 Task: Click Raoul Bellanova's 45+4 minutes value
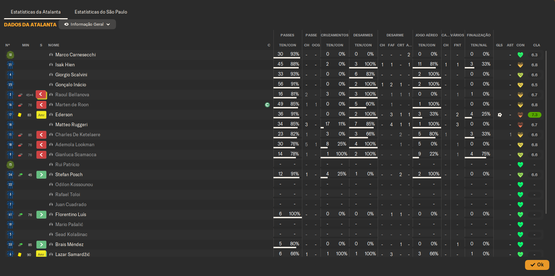tap(30, 95)
